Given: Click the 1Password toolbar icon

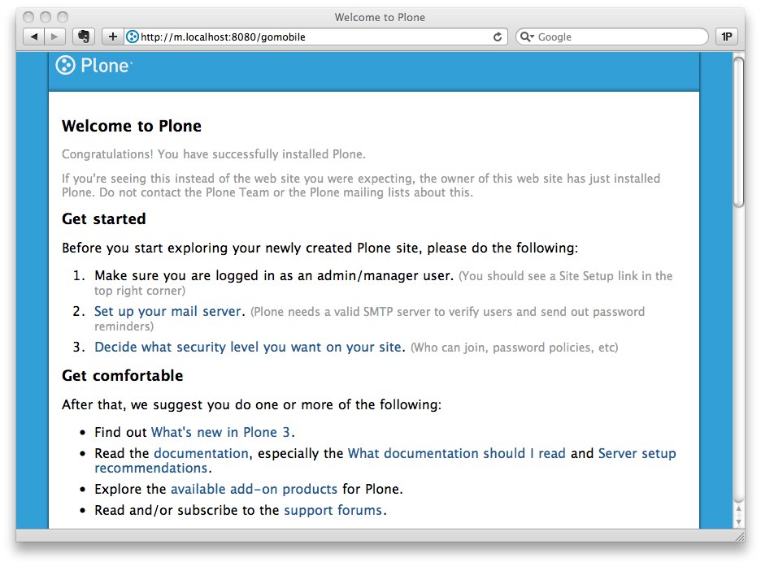Looking at the screenshot, I should [x=725, y=36].
